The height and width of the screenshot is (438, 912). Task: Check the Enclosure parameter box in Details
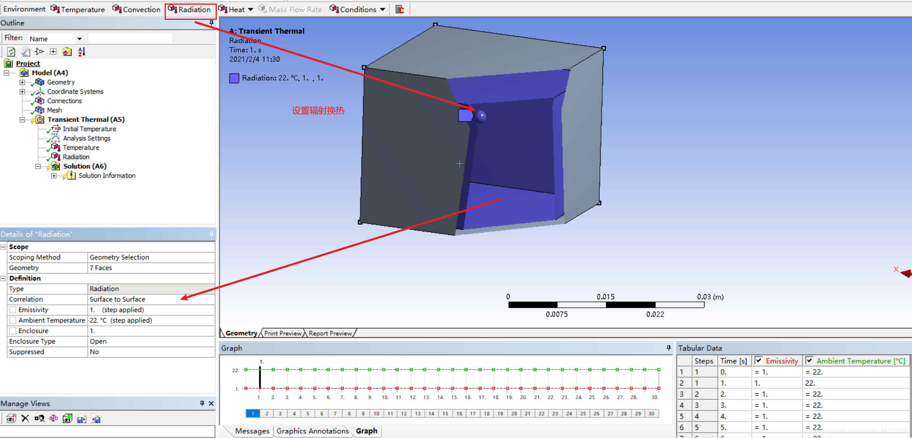pos(13,331)
